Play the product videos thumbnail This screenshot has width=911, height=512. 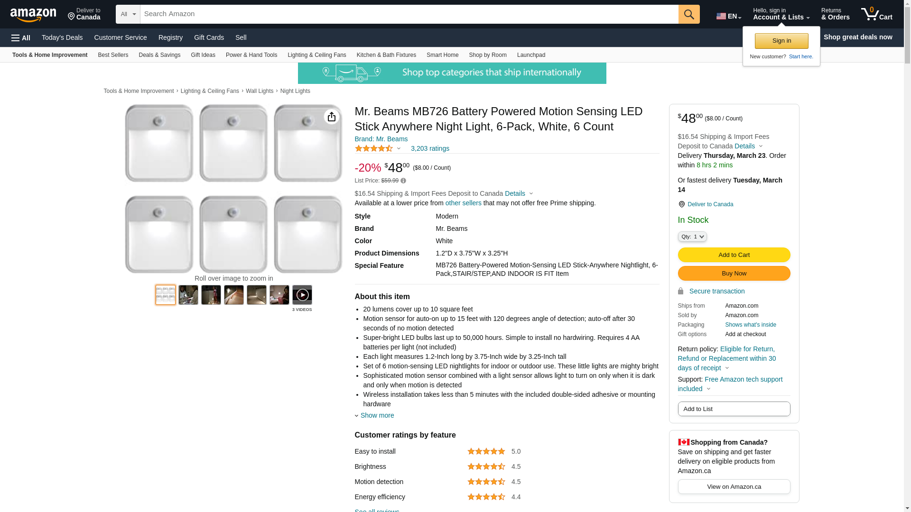coord(302,295)
